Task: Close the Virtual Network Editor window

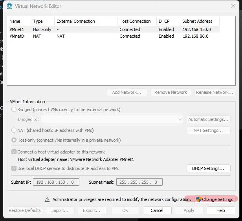Action: 233,6
